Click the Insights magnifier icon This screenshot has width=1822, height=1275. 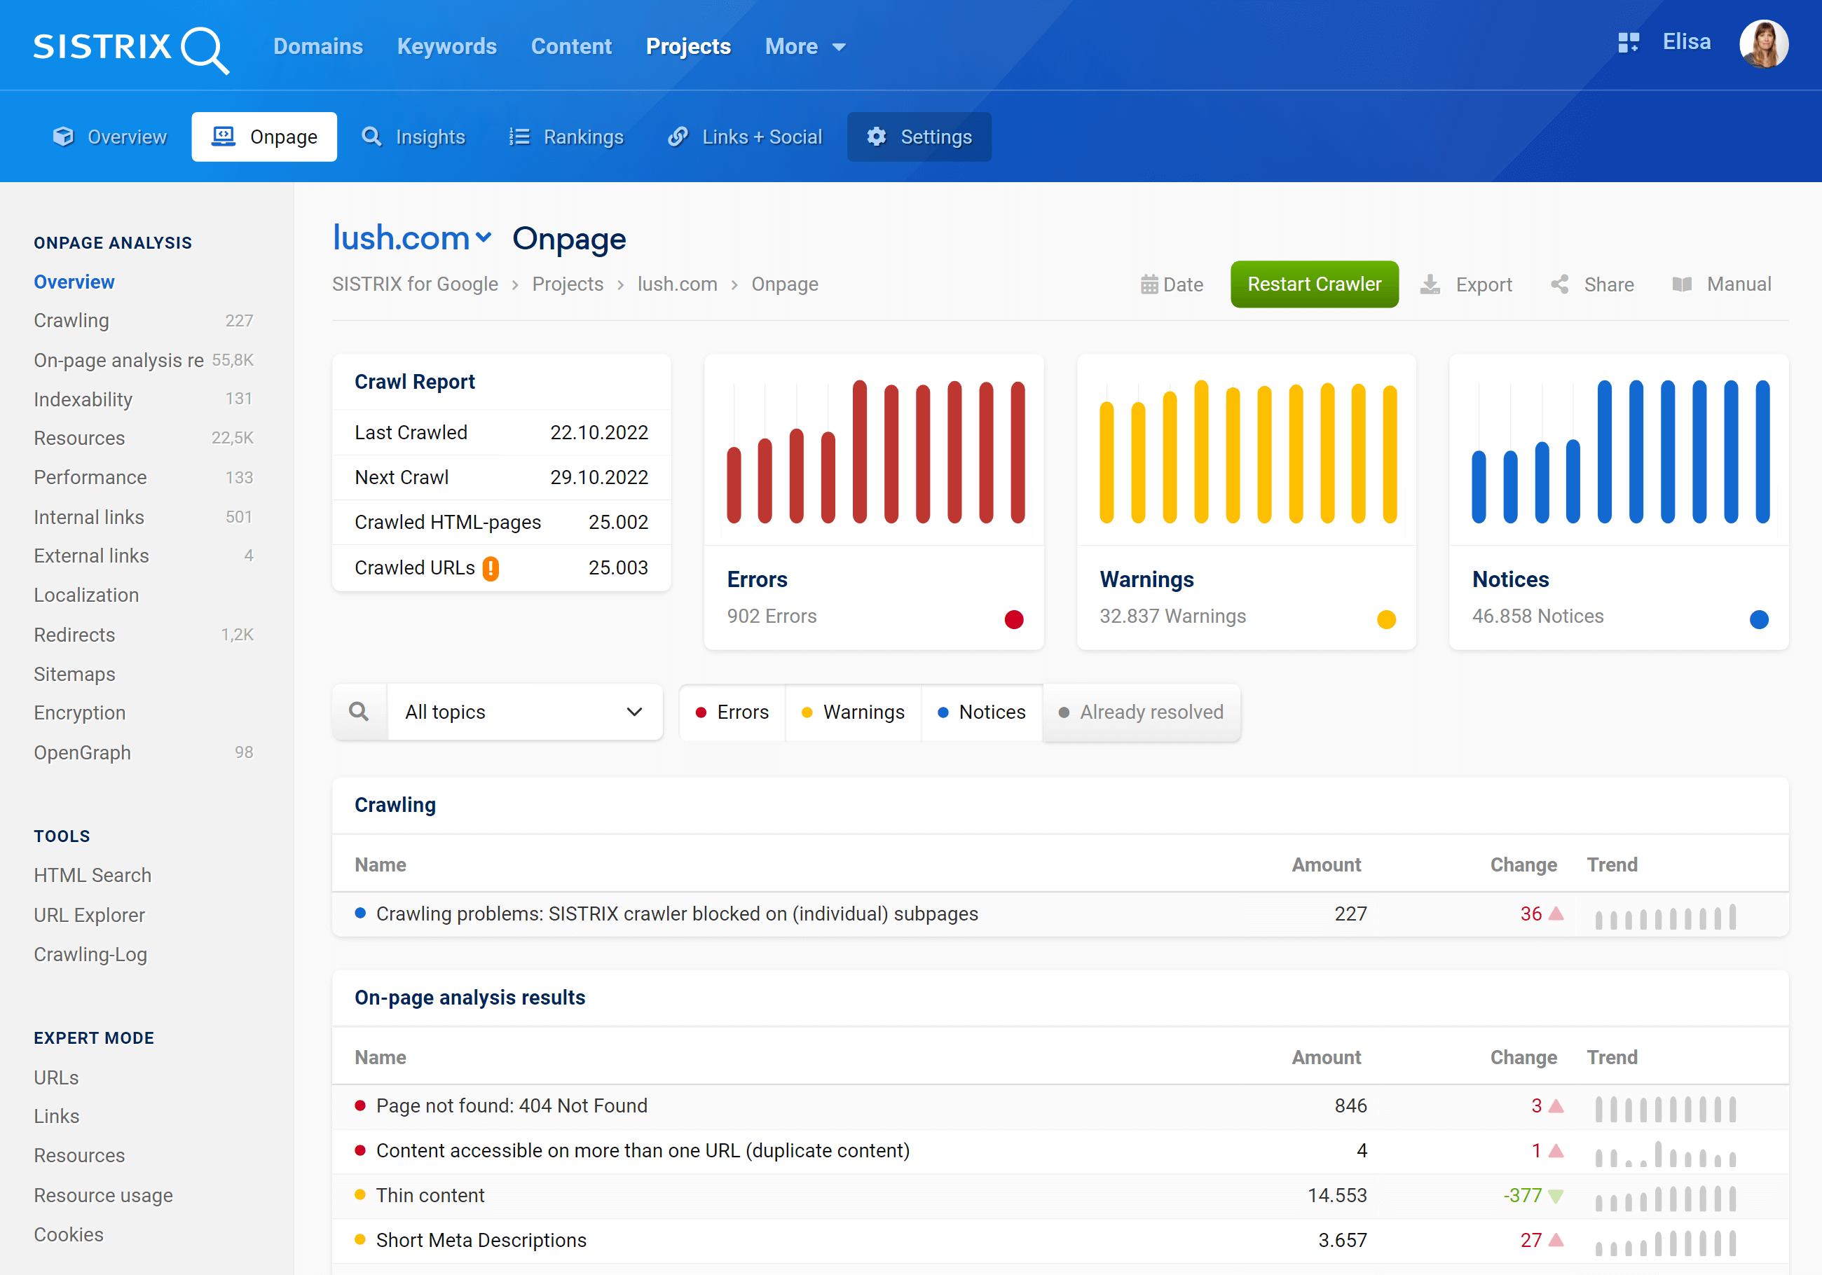(371, 137)
